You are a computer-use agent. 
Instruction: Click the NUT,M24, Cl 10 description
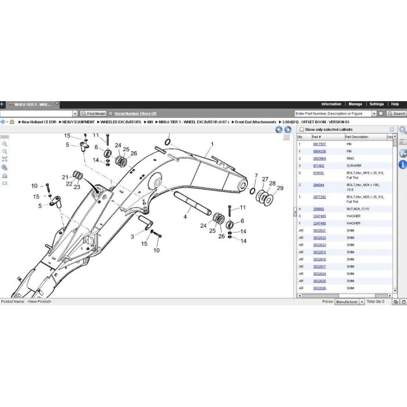pos(358,209)
